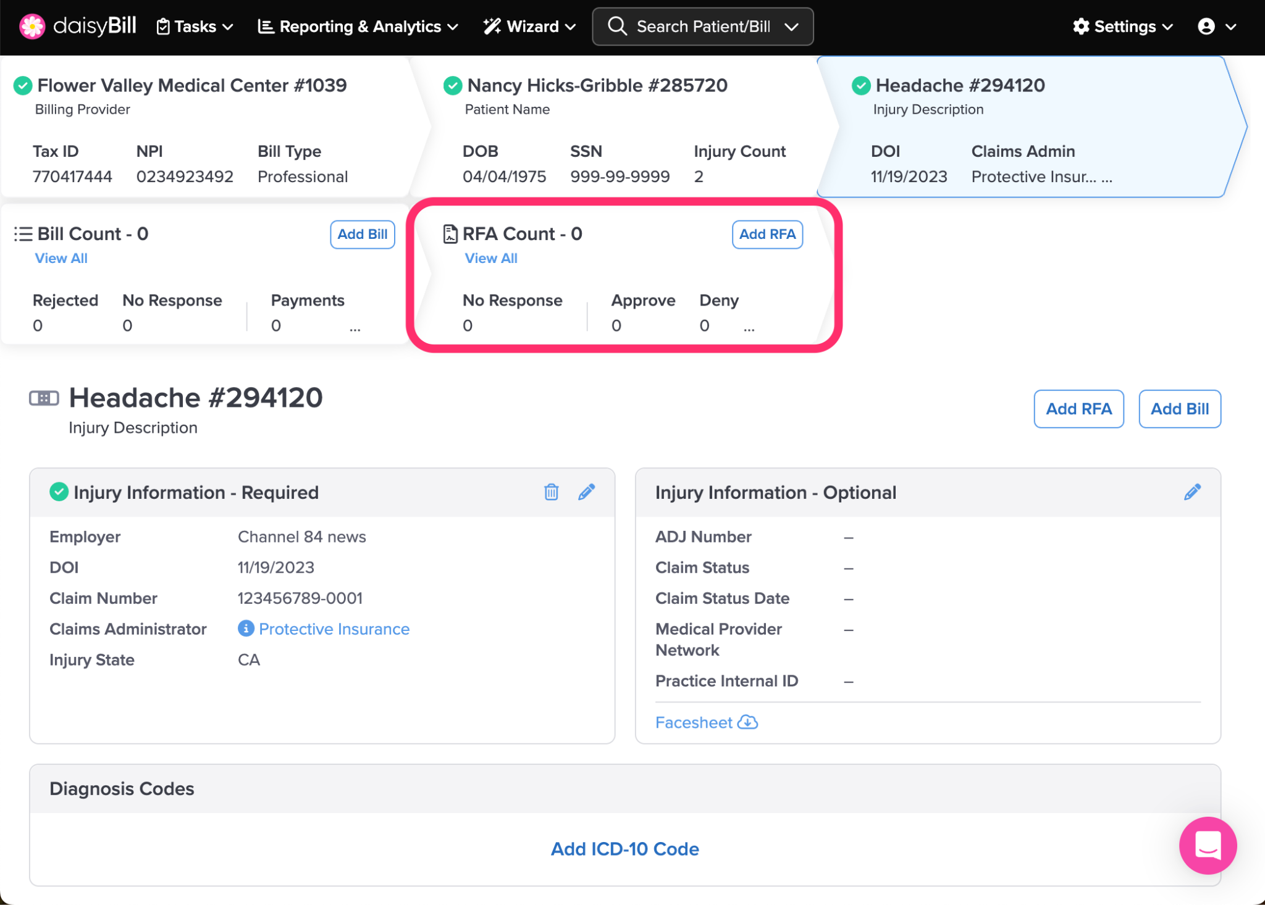Click Add ICD-10 Code link

tap(624, 849)
